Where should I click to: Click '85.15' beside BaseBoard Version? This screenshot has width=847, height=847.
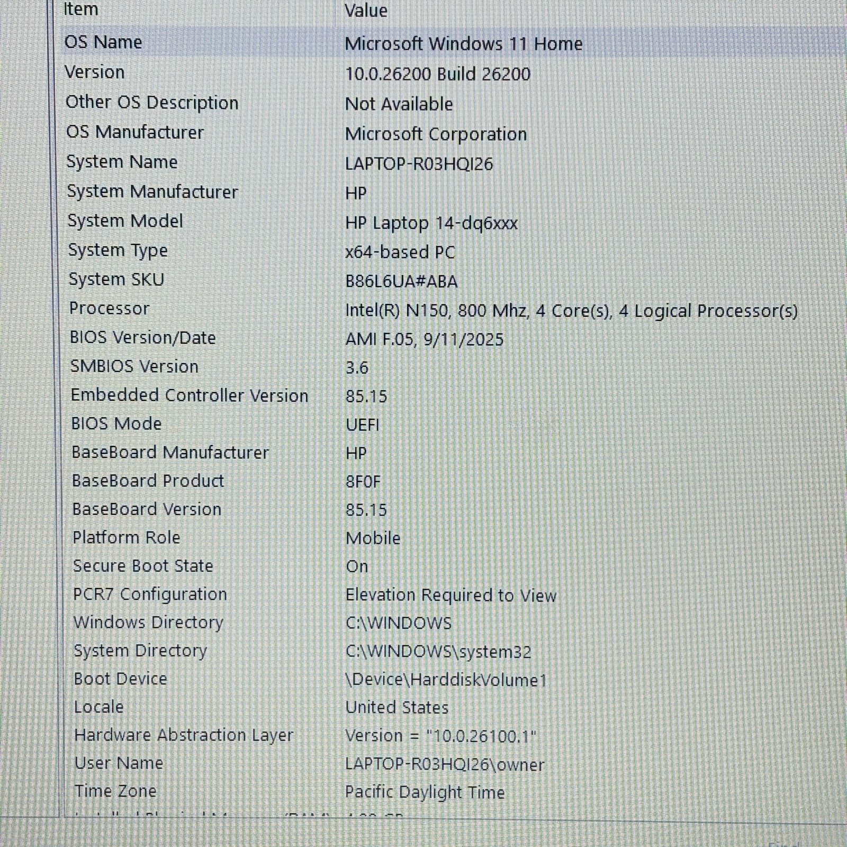pyautogui.click(x=366, y=510)
